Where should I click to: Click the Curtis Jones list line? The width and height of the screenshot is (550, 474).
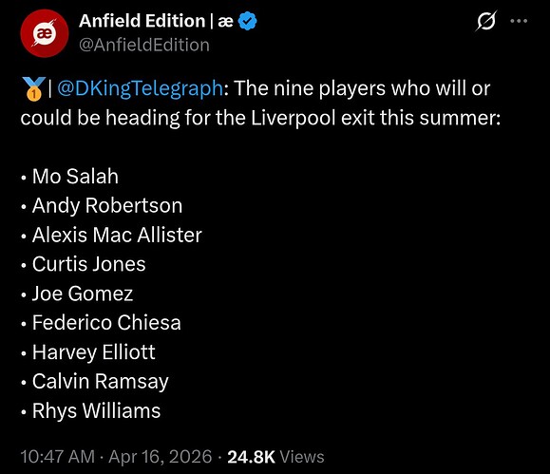coord(83,264)
